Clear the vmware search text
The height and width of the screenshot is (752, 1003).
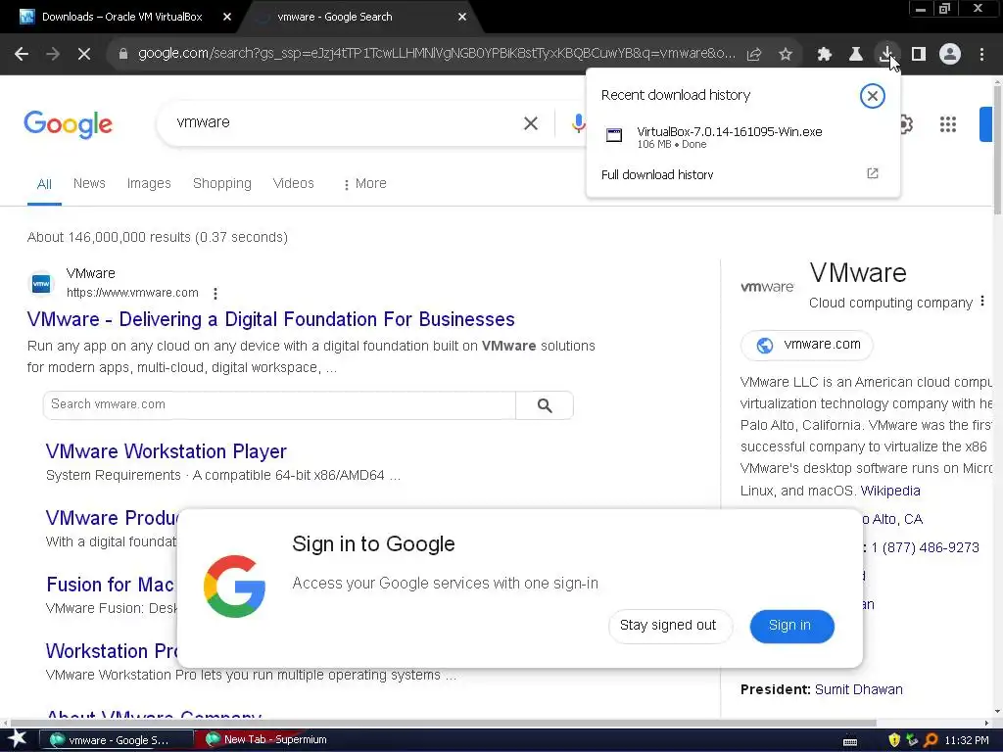[x=531, y=123]
